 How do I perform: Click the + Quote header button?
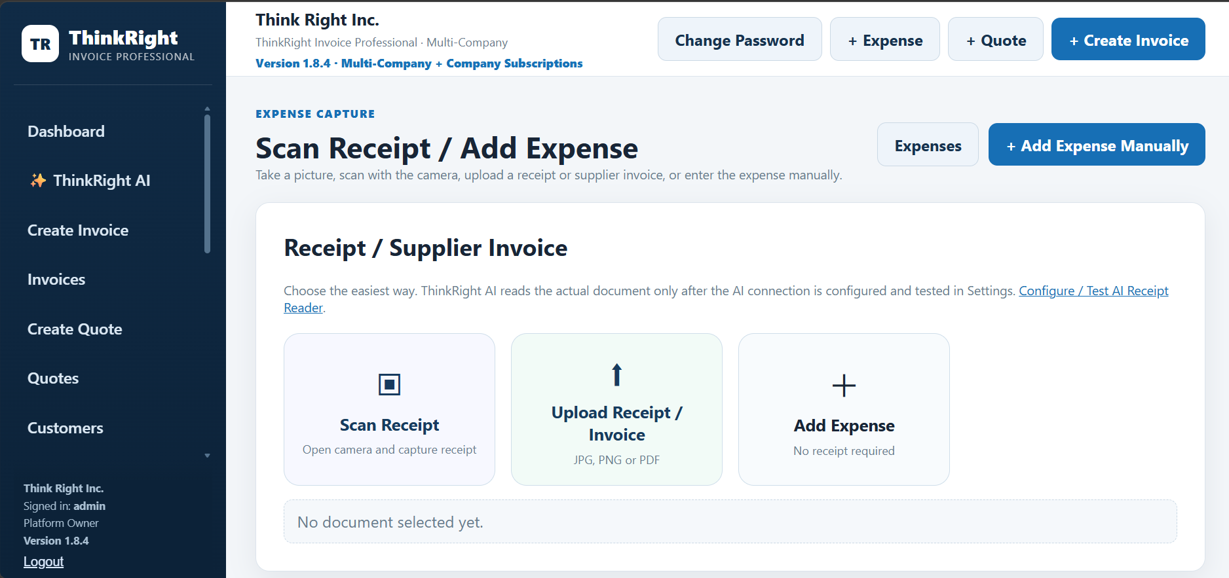coord(996,39)
